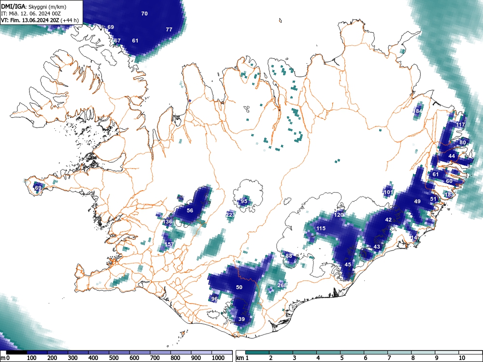Click the visibility value 268
This screenshot has width=483, height=362.
click(282, 285)
